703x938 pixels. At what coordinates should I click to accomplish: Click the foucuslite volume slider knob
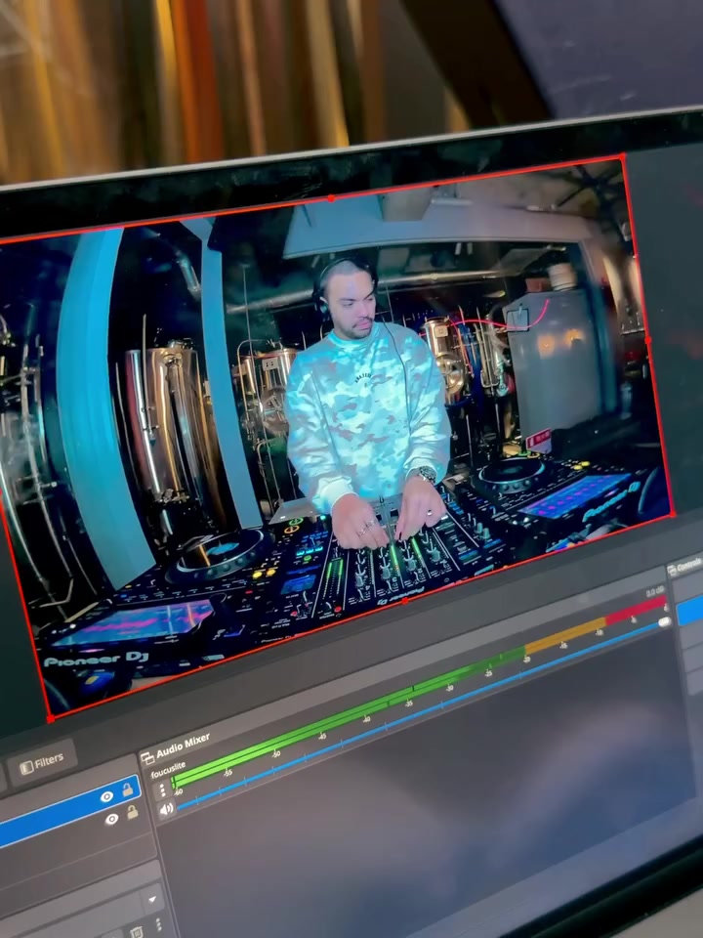664,622
